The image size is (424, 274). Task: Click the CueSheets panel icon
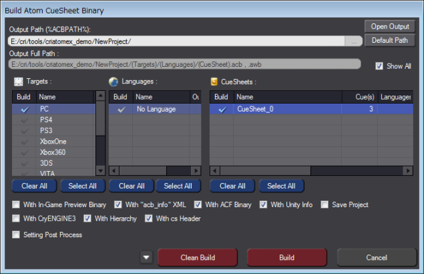pos(214,82)
